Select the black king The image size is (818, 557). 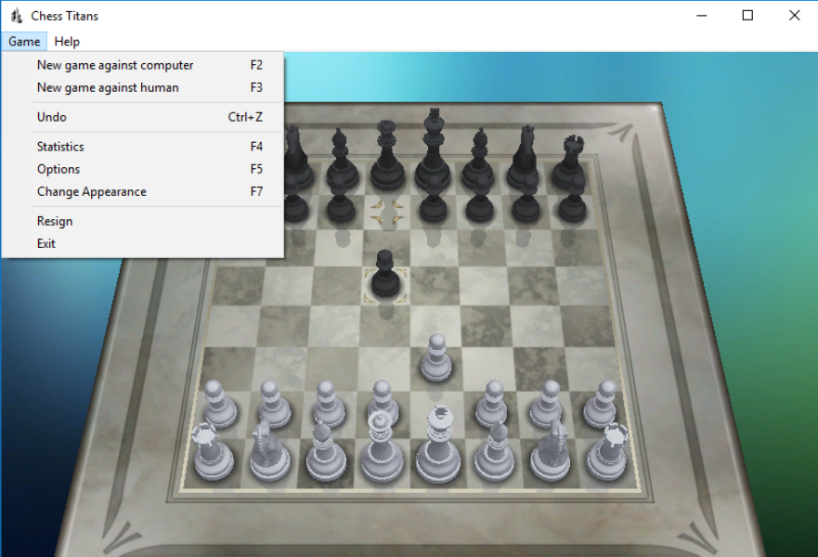[x=433, y=149]
